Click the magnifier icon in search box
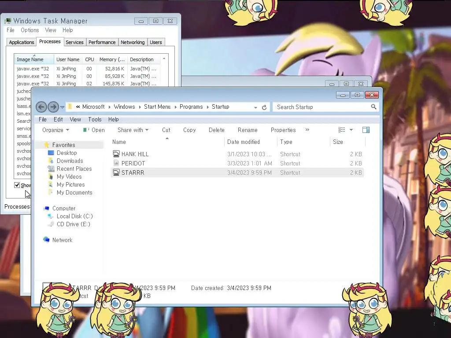This screenshot has width=451, height=338. pyautogui.click(x=373, y=107)
